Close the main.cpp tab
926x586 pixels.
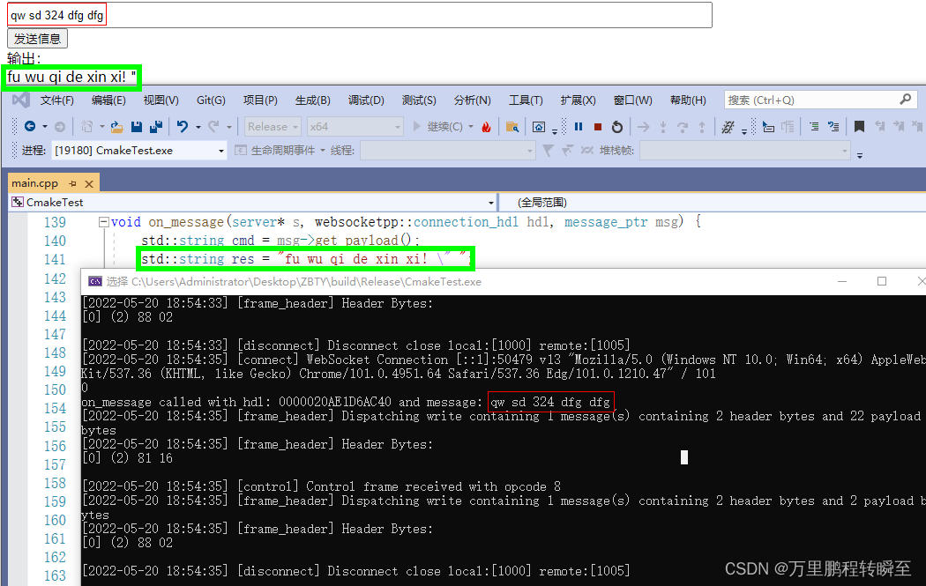pyautogui.click(x=89, y=184)
